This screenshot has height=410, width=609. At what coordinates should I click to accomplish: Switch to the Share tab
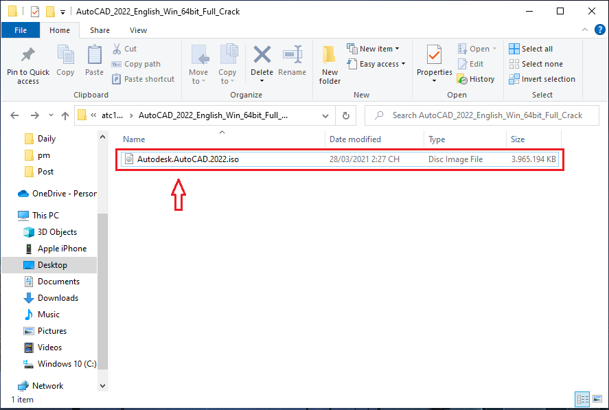click(x=100, y=30)
